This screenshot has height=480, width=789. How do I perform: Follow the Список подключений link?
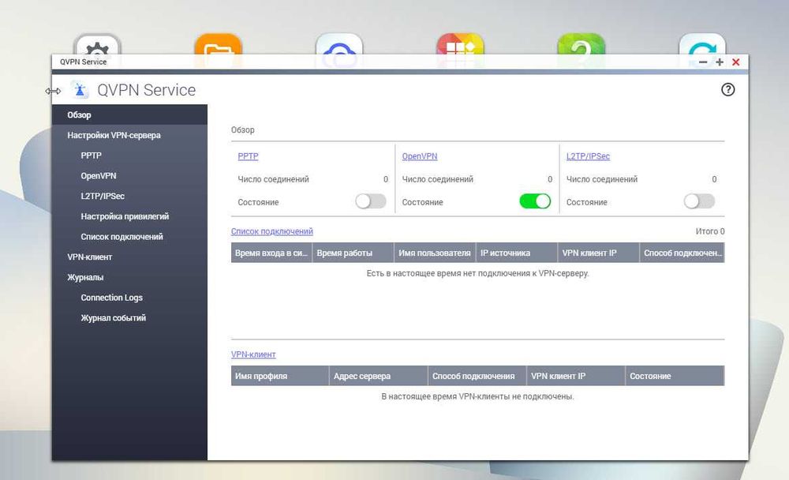click(271, 231)
